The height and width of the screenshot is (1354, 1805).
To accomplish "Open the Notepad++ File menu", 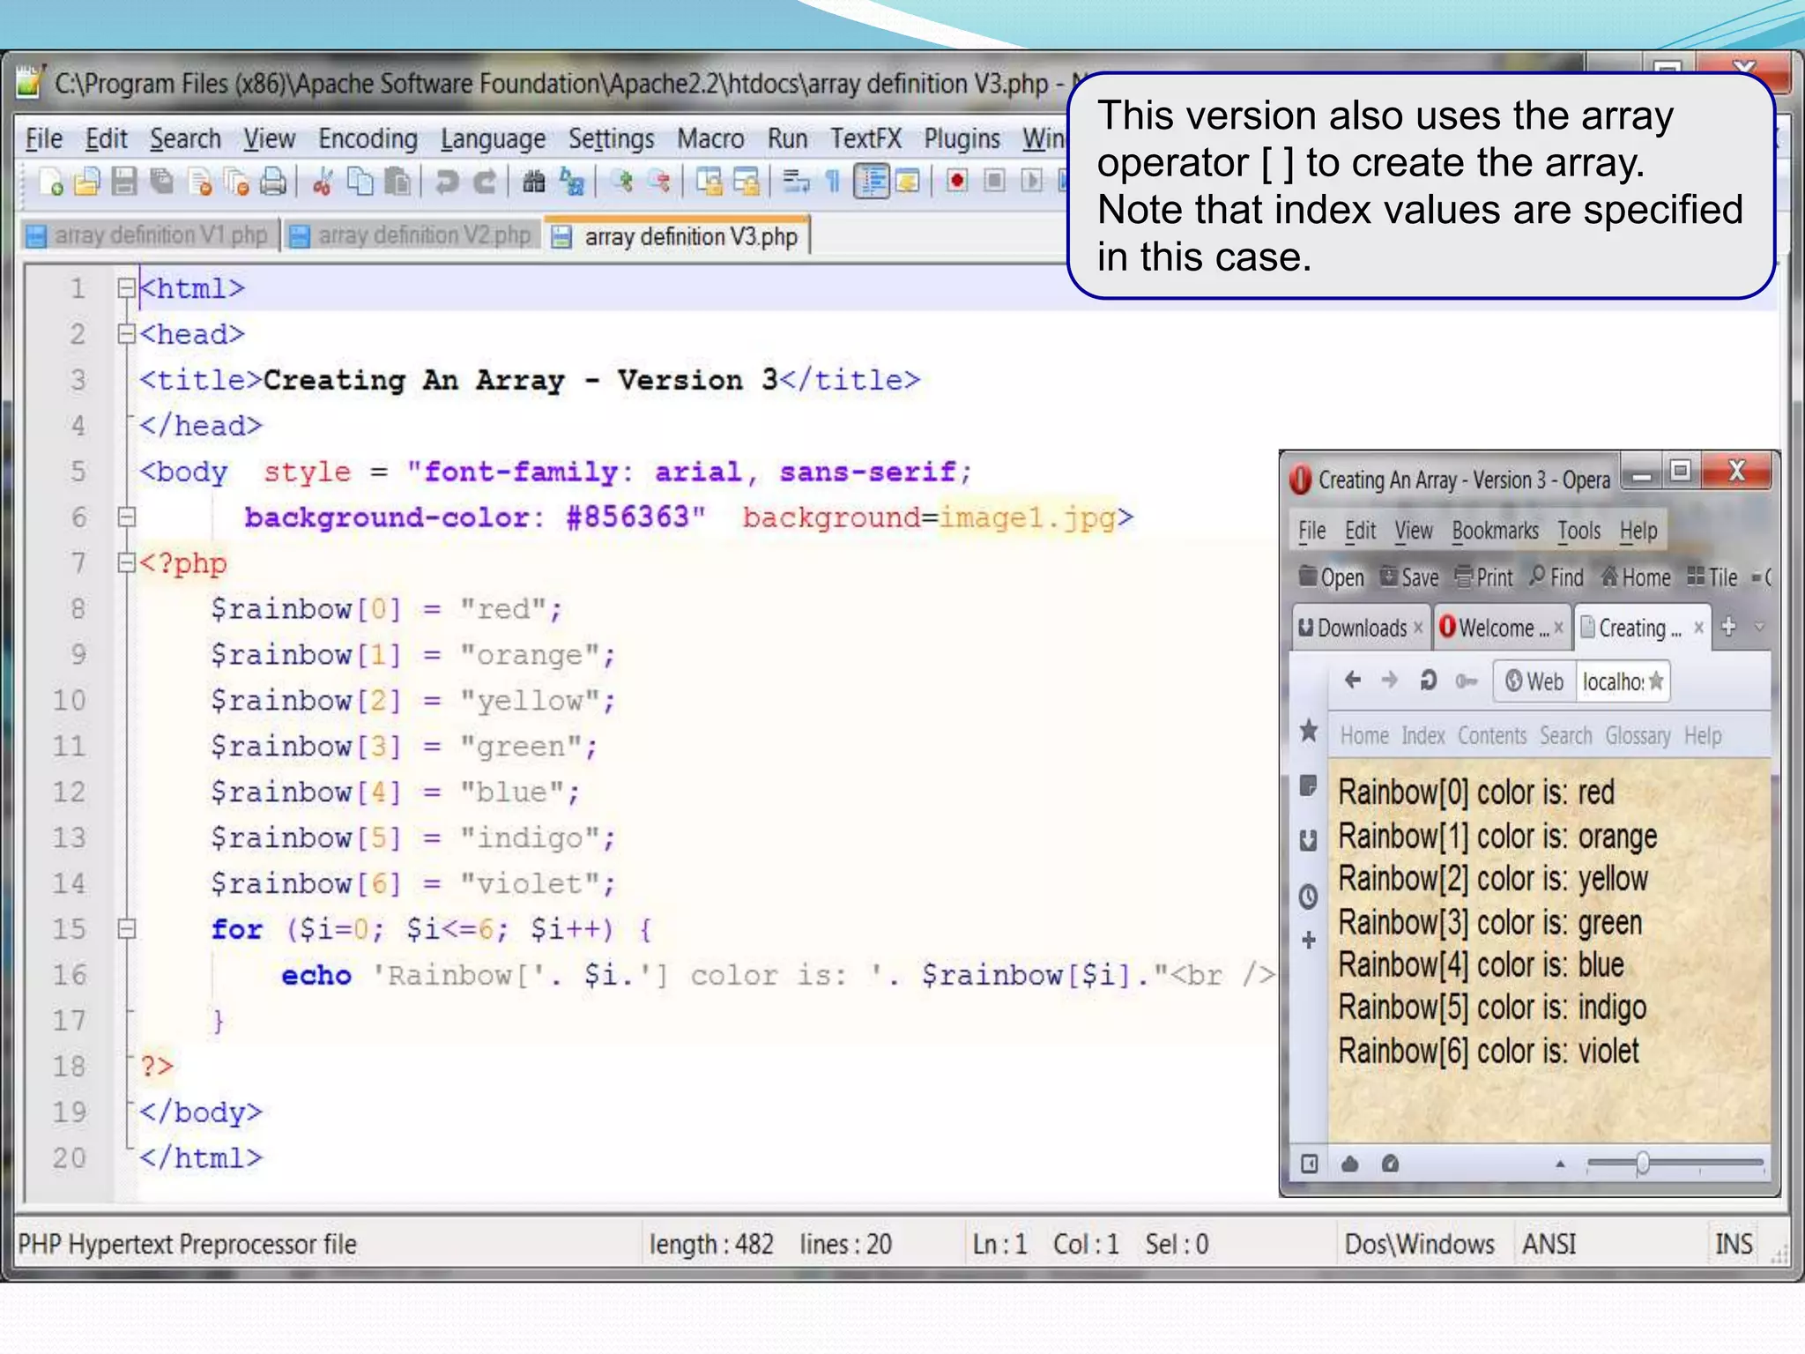I will point(44,139).
